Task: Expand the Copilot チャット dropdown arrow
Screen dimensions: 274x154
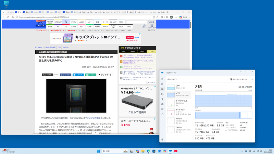Action: point(190,17)
